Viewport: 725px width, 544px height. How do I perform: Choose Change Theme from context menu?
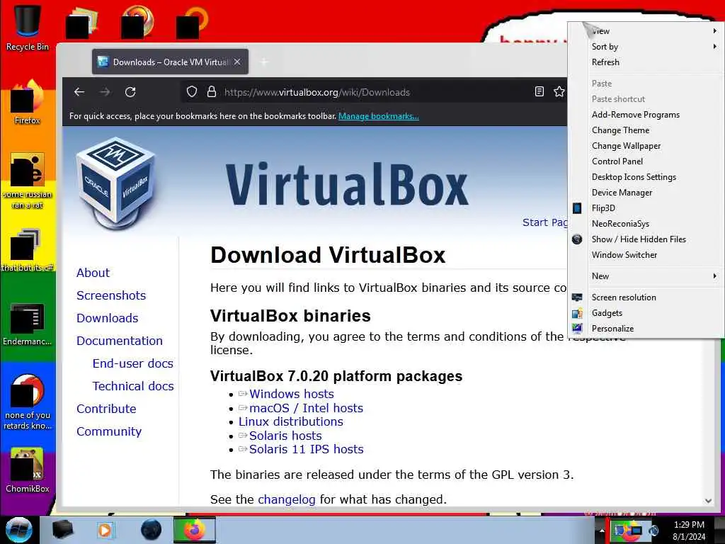pyautogui.click(x=646, y=130)
